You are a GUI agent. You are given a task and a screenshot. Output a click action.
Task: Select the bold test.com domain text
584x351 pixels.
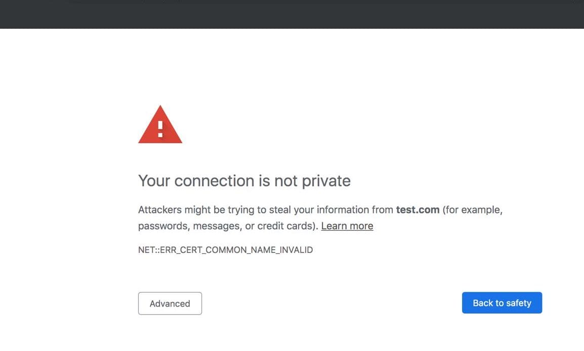[x=417, y=209]
